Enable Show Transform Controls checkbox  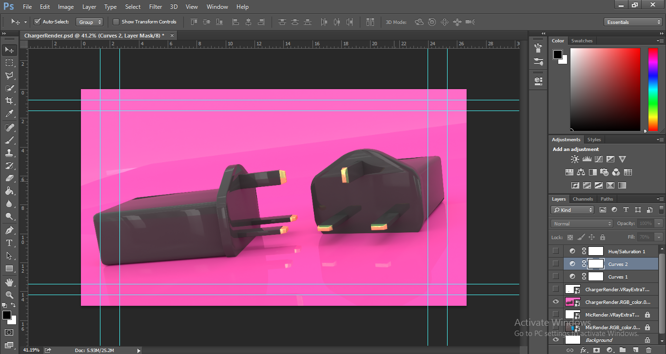[x=116, y=22]
